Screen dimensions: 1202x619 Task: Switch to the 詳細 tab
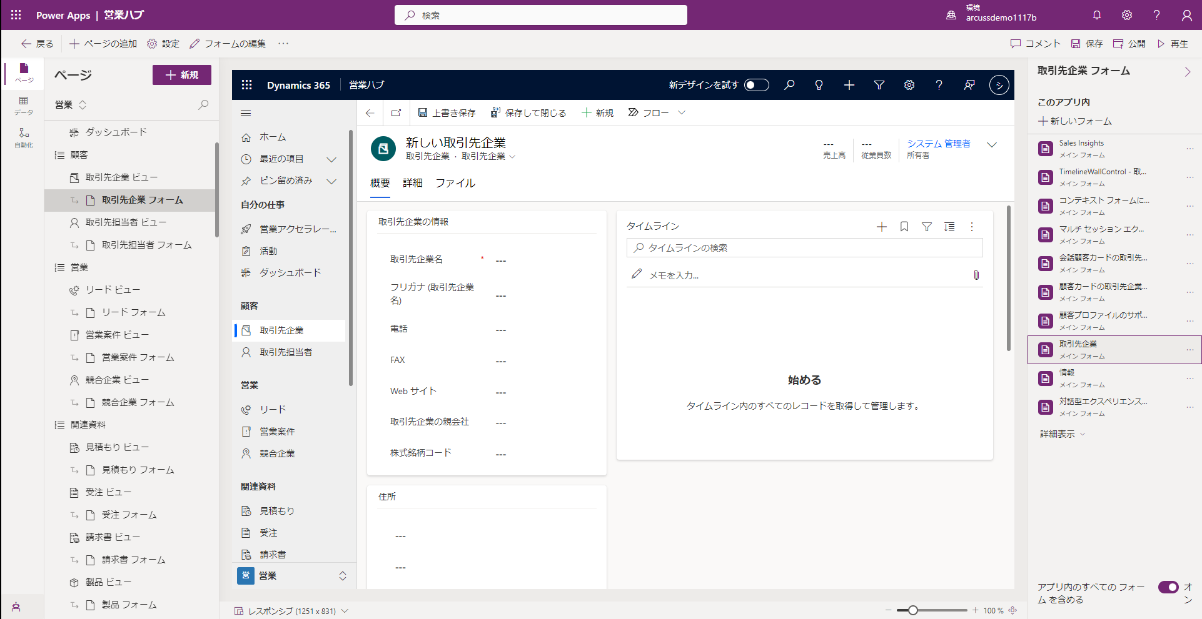click(412, 183)
